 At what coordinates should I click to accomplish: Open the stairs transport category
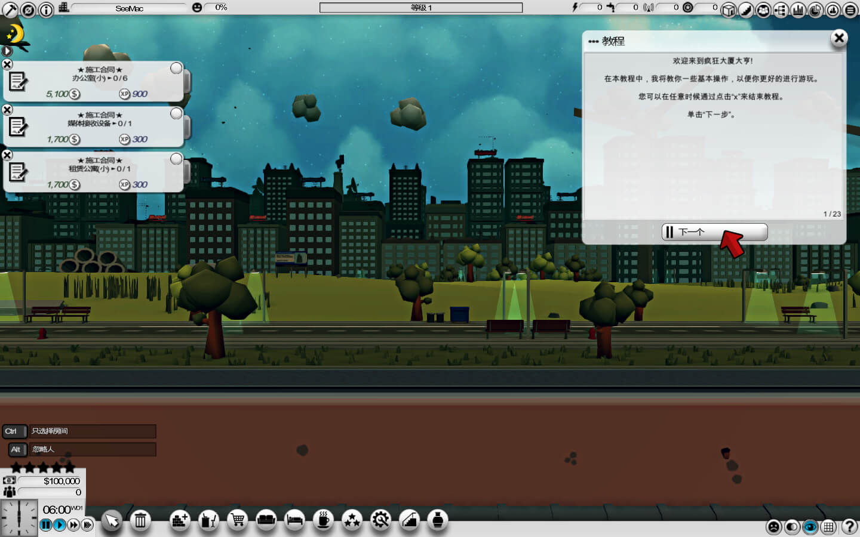tap(409, 520)
